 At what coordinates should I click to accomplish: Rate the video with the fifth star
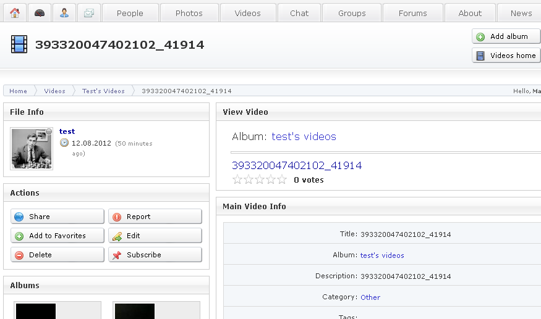pyautogui.click(x=282, y=180)
